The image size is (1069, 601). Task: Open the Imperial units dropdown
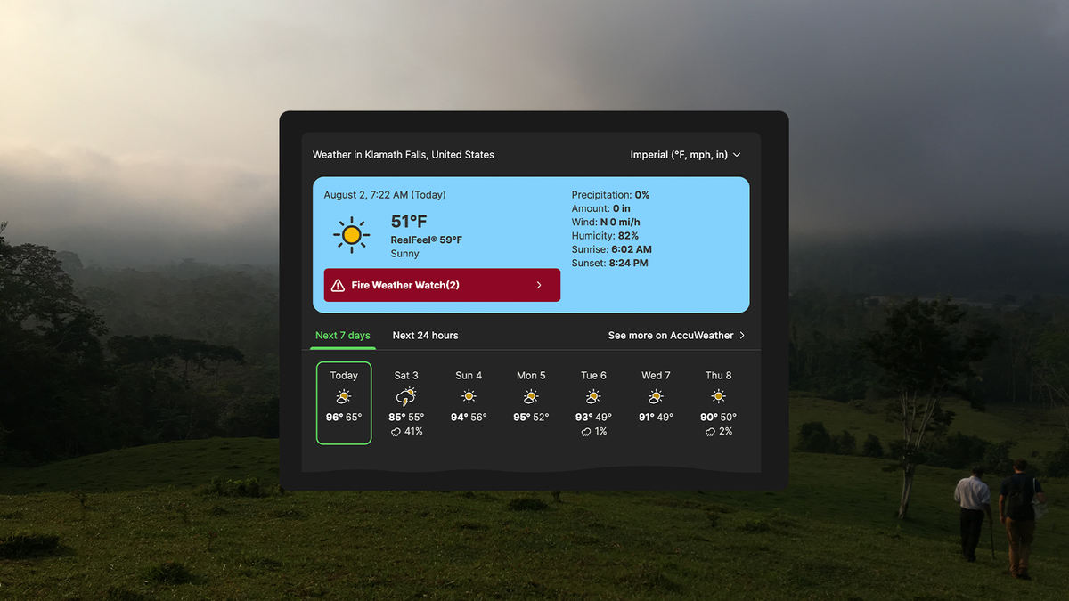[686, 154]
